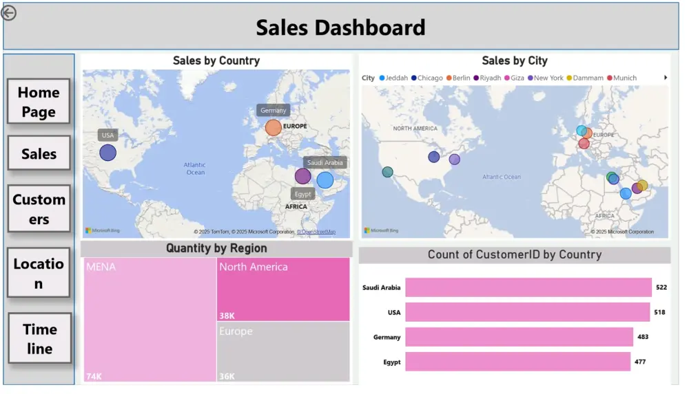The width and height of the screenshot is (689, 394).
Task: Click the 74K value label in MENA tile
Action: click(x=94, y=376)
